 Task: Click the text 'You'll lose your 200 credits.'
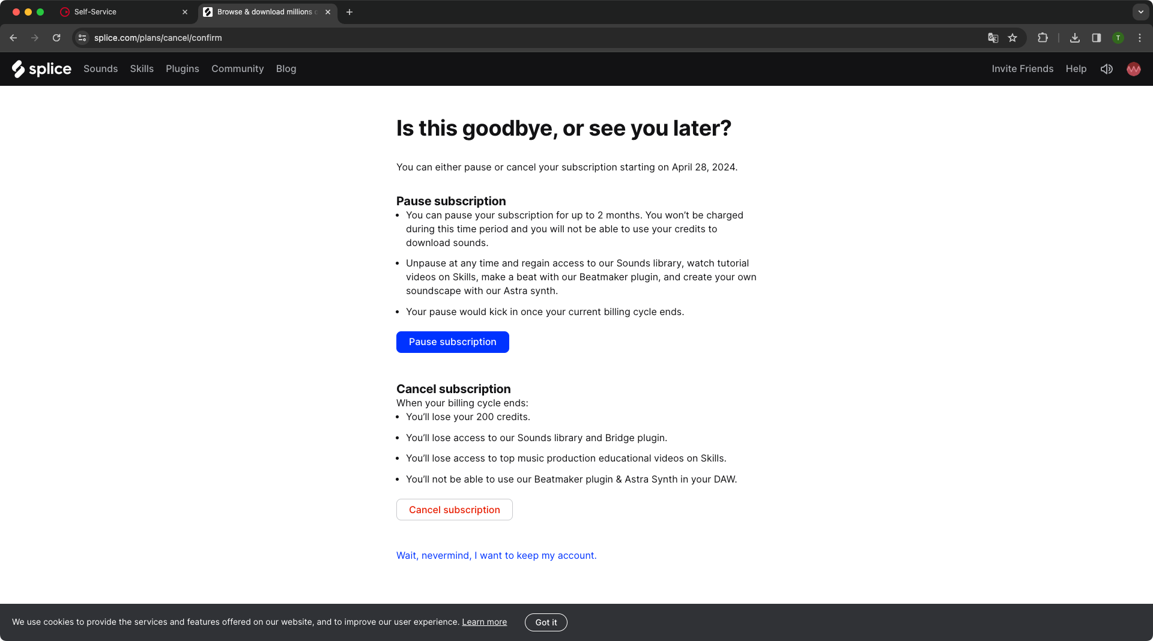468,417
